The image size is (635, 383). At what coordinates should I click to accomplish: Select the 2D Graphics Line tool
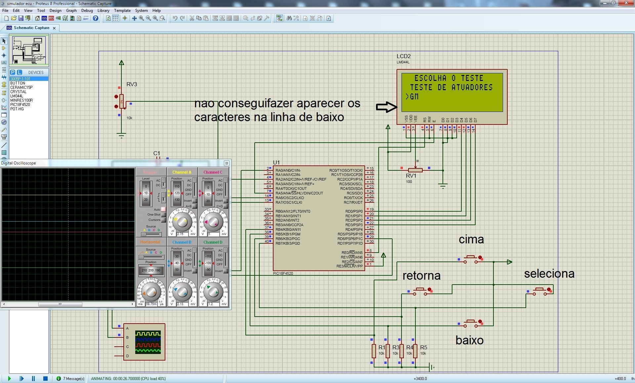click(x=4, y=145)
